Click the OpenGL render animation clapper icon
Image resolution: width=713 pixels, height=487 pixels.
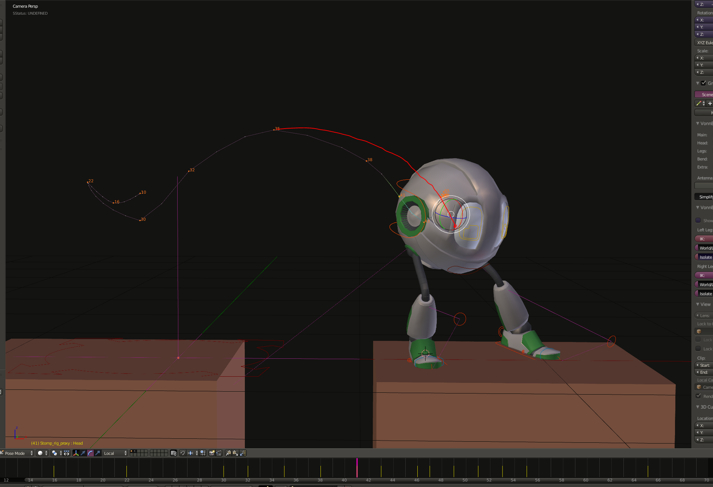pos(219,453)
